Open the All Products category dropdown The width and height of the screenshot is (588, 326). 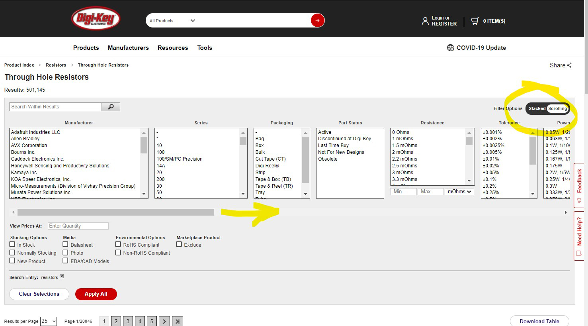(x=172, y=20)
